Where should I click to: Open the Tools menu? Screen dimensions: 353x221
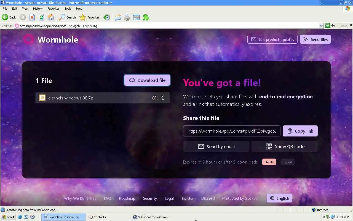click(x=68, y=9)
